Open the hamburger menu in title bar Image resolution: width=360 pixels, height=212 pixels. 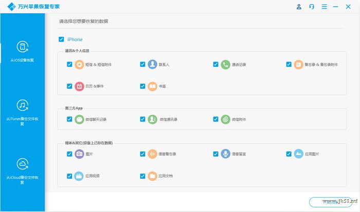coord(323,7)
